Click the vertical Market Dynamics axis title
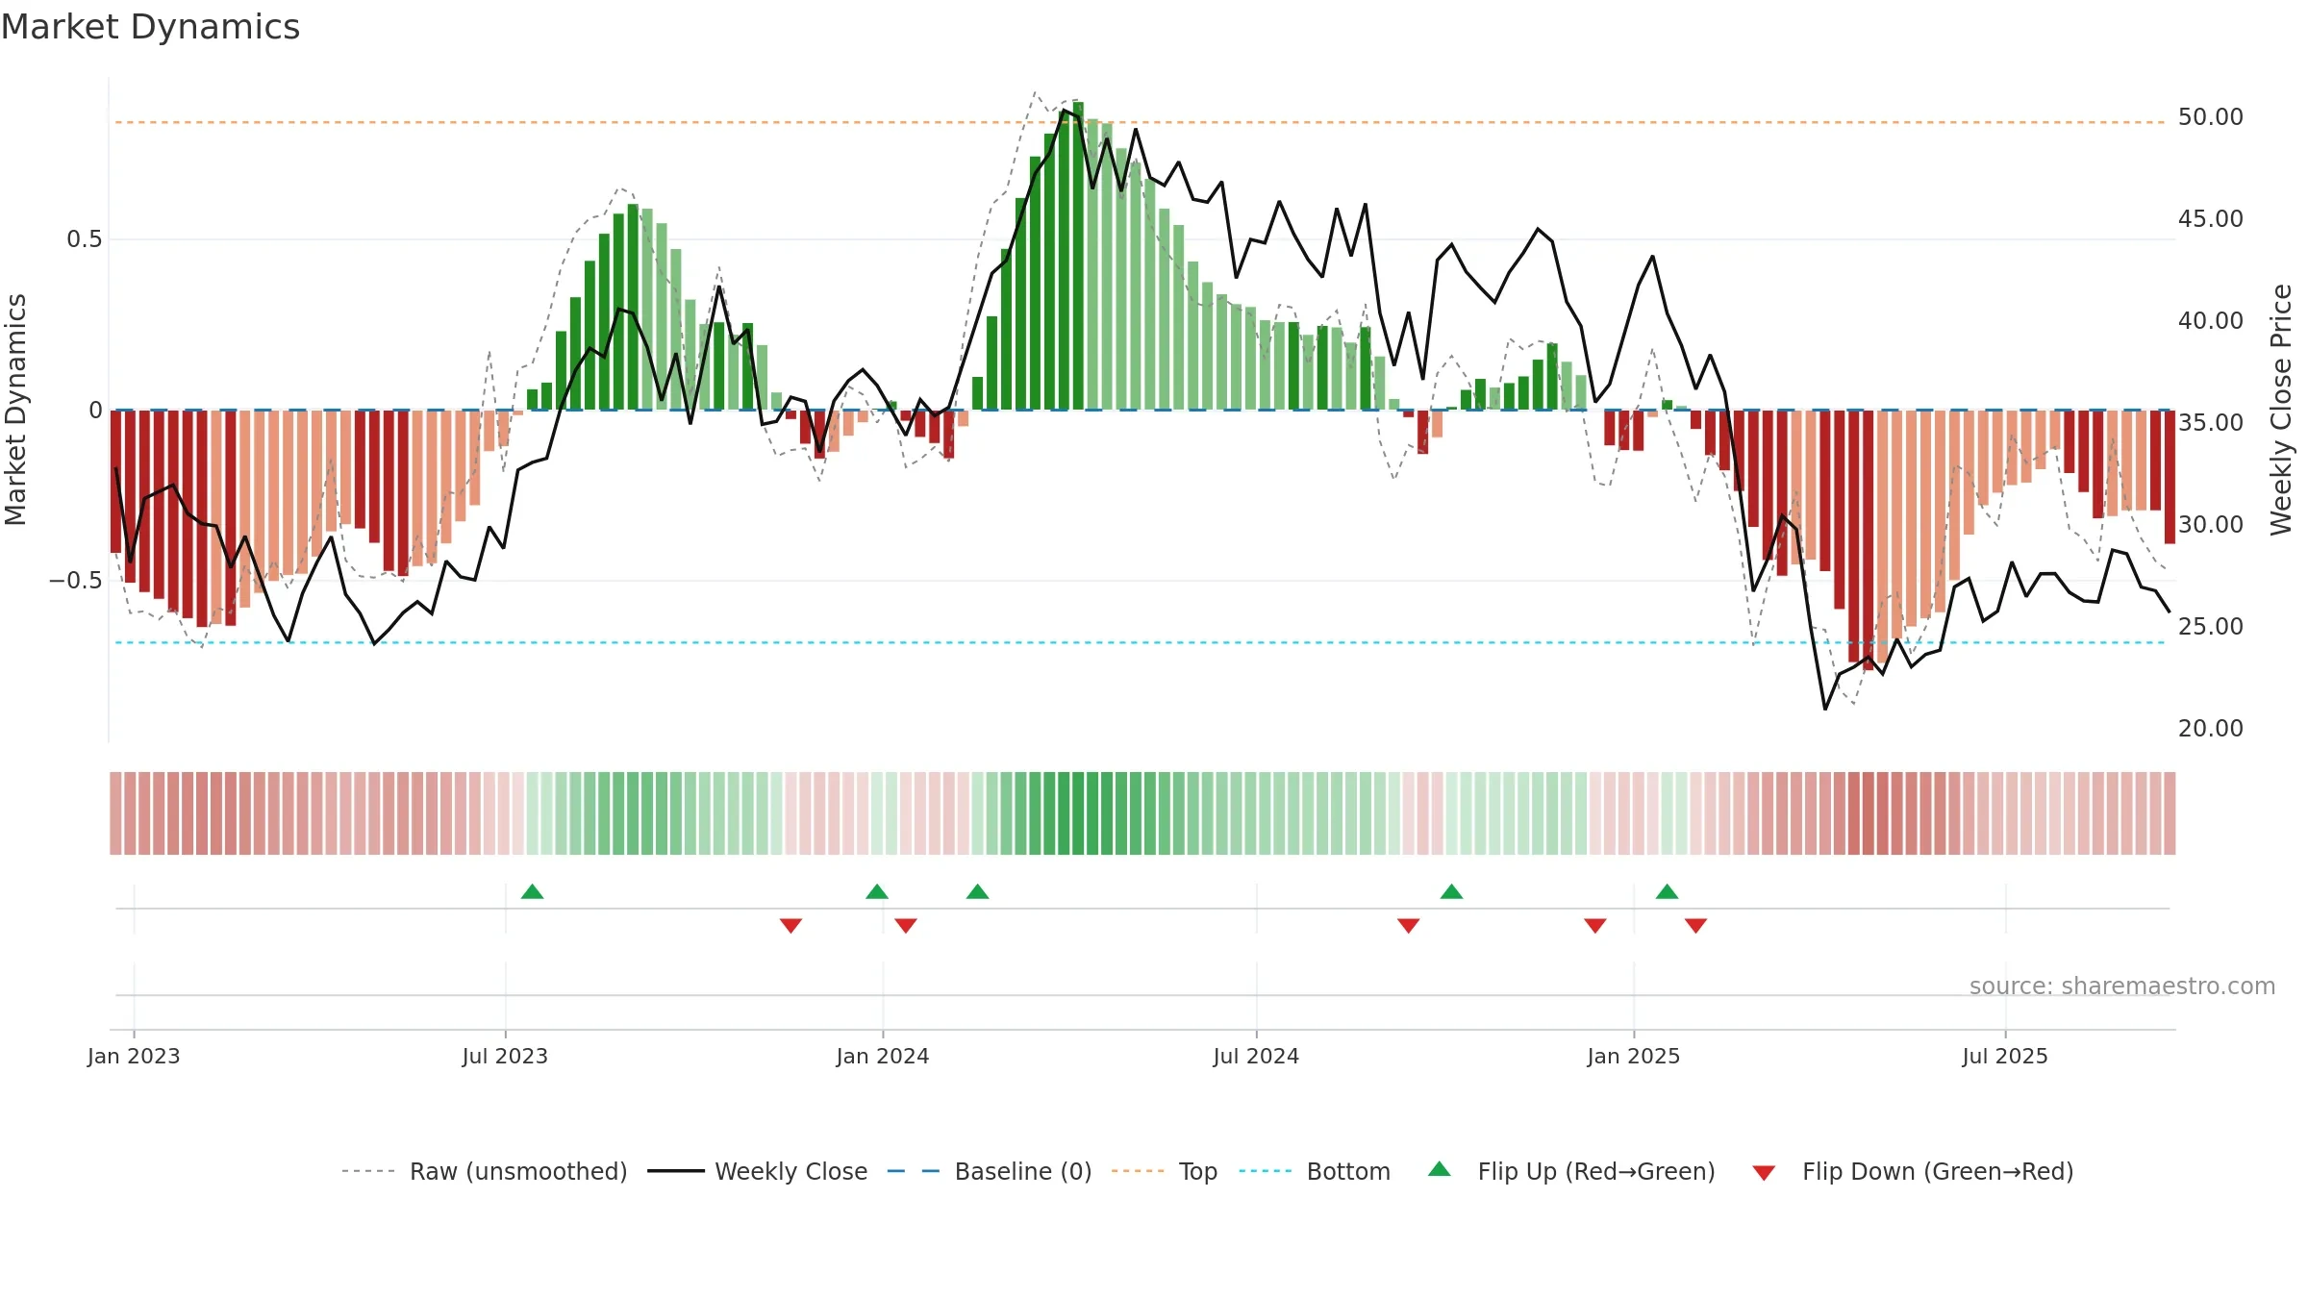The width and height of the screenshot is (2308, 1298). point(15,410)
